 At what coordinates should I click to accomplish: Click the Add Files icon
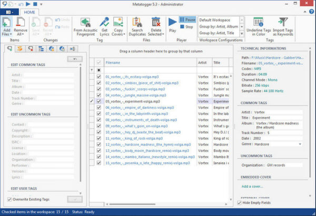pos(7,22)
